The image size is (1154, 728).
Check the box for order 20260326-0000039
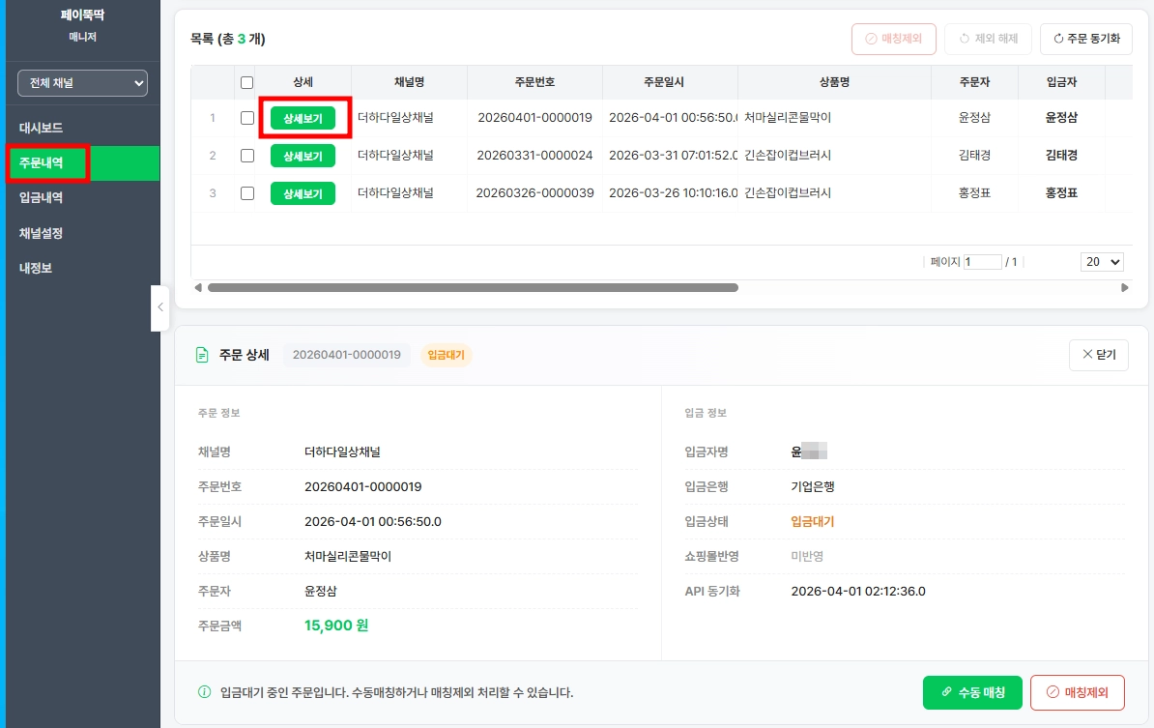click(x=247, y=192)
